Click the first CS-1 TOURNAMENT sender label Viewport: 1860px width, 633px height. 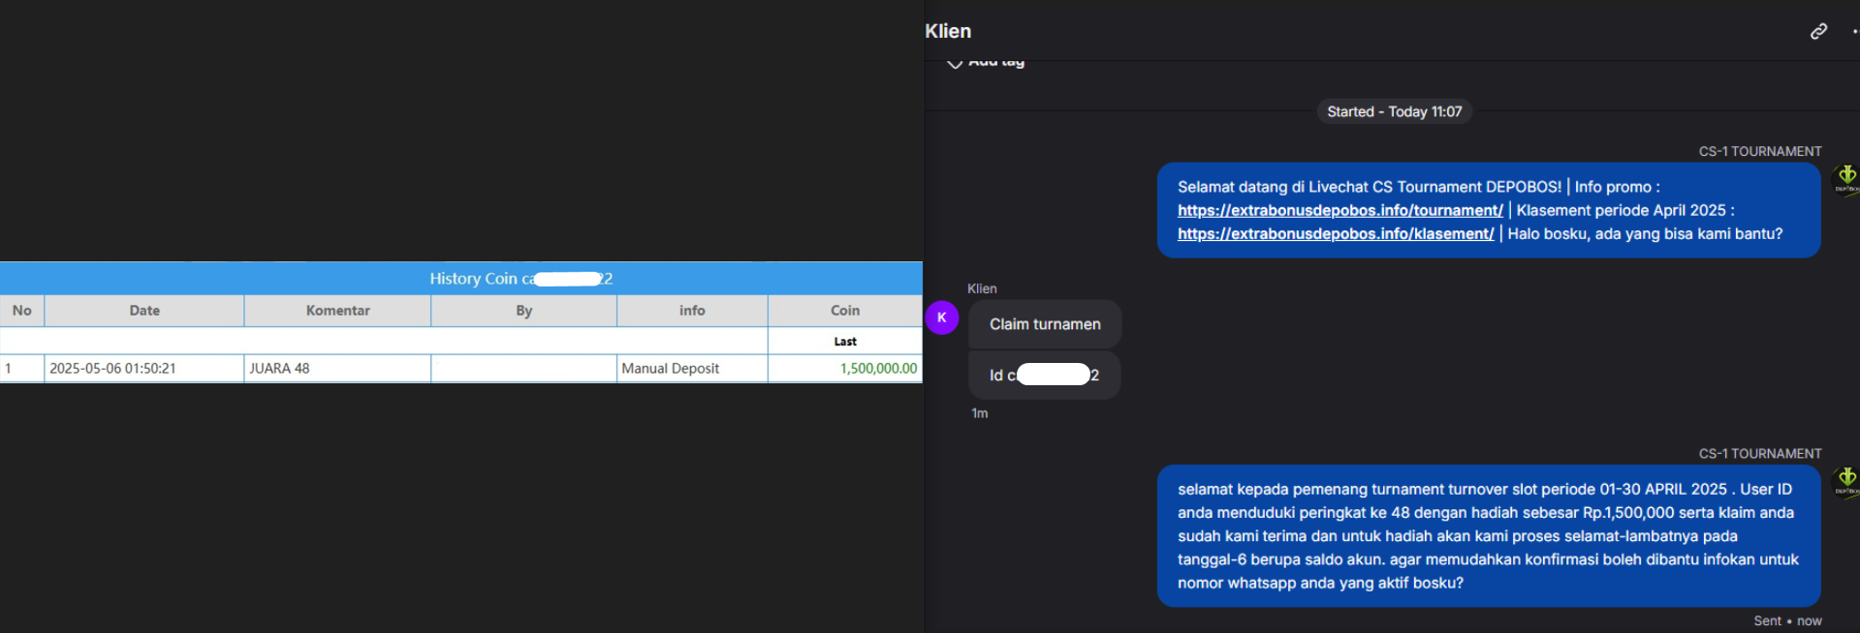tap(1760, 151)
